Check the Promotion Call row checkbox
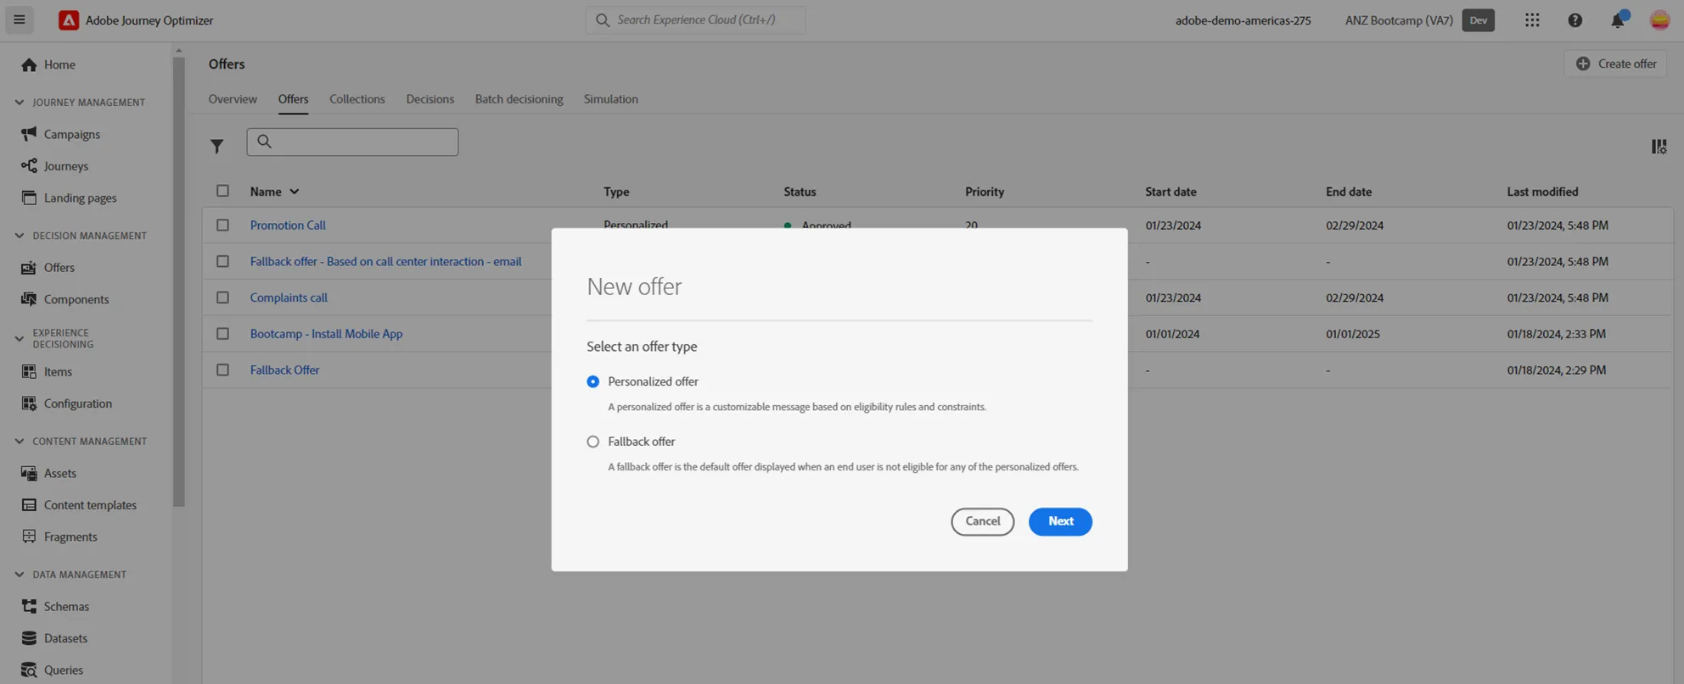The width and height of the screenshot is (1684, 684). point(222,225)
